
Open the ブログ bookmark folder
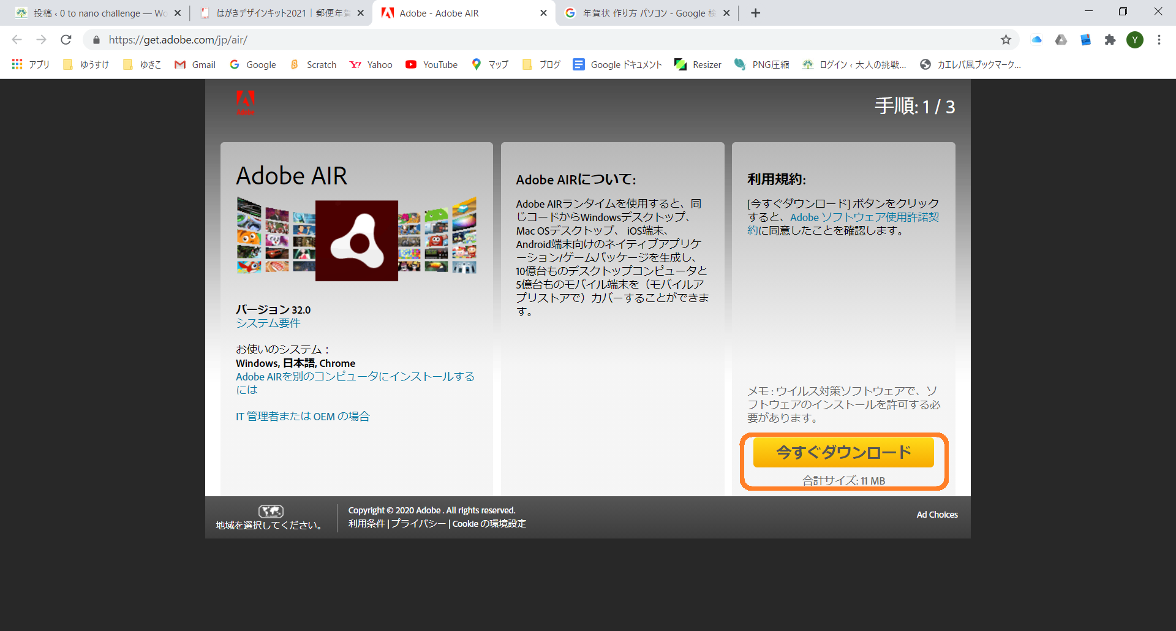(x=541, y=64)
